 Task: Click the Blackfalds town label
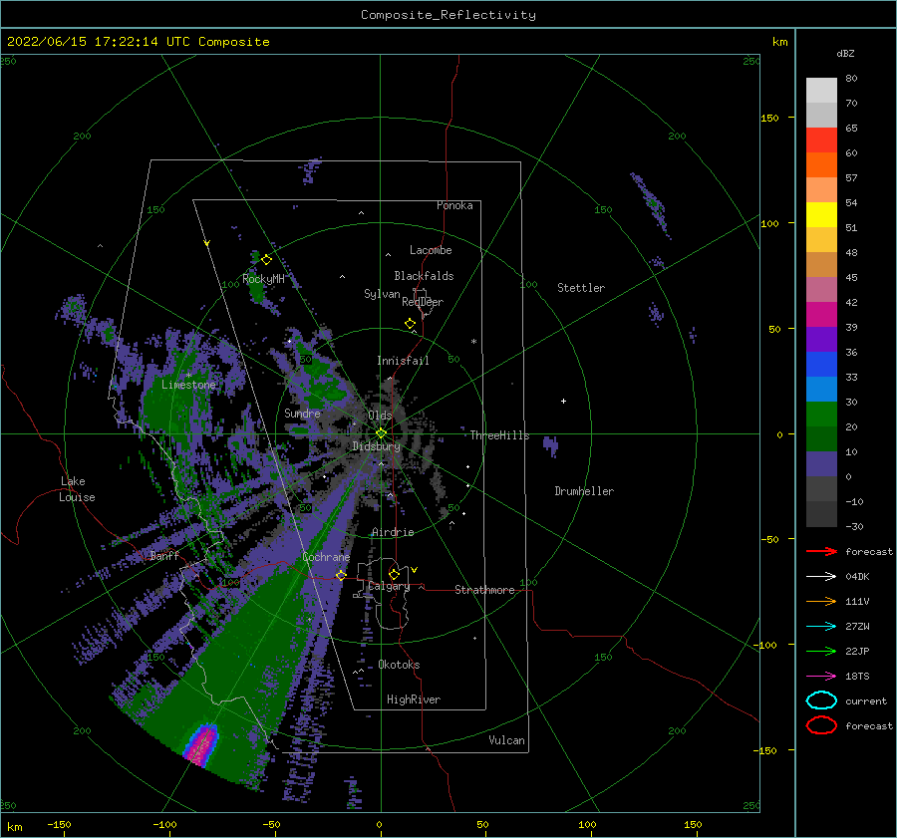(x=424, y=276)
